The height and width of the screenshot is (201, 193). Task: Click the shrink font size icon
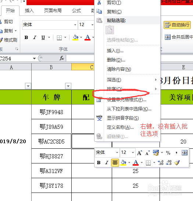tap(148, 153)
